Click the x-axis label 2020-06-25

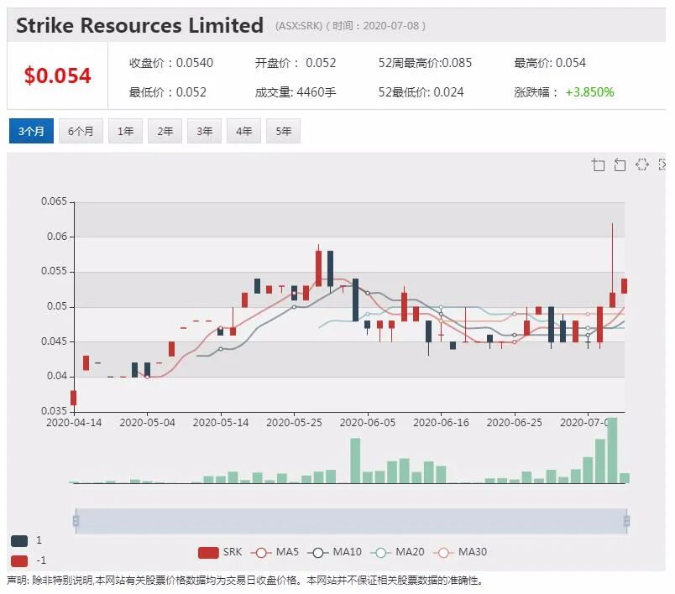[514, 423]
